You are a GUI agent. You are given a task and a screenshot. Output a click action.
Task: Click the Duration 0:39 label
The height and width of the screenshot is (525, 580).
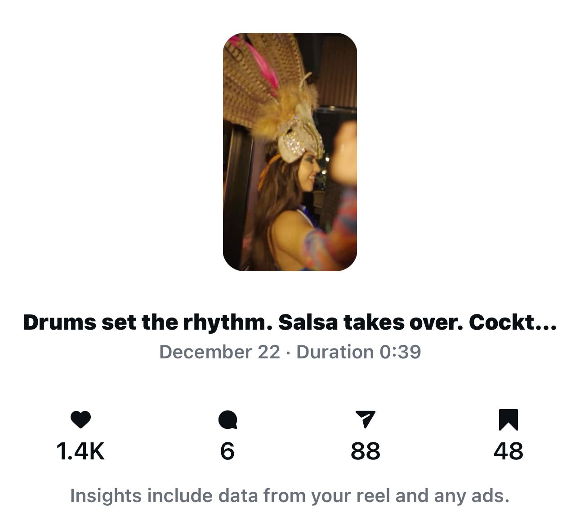tap(359, 352)
